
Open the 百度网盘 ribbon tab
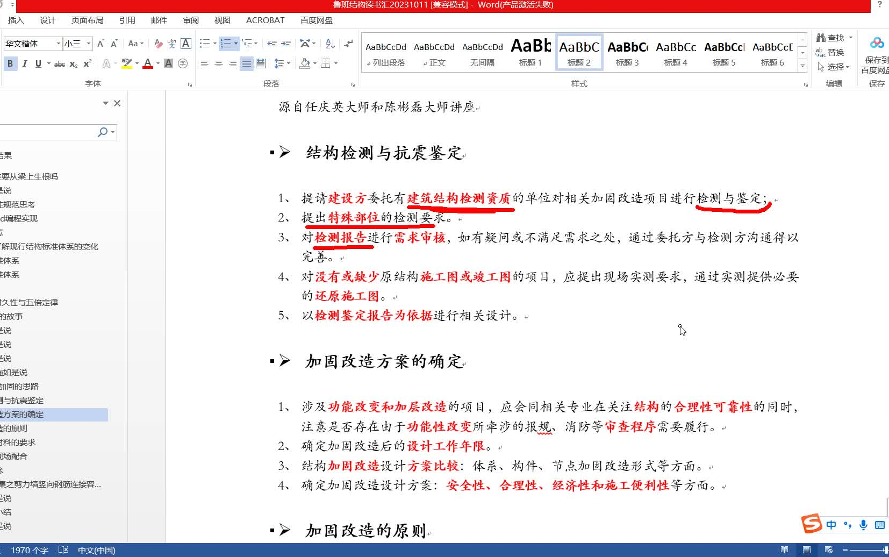pos(317,20)
